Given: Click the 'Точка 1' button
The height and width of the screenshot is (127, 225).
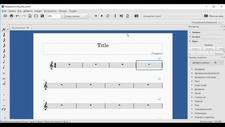Looking at the screenshot, I should 195,49.
